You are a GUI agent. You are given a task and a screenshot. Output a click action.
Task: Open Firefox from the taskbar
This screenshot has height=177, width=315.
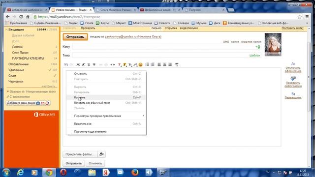tap(135, 173)
